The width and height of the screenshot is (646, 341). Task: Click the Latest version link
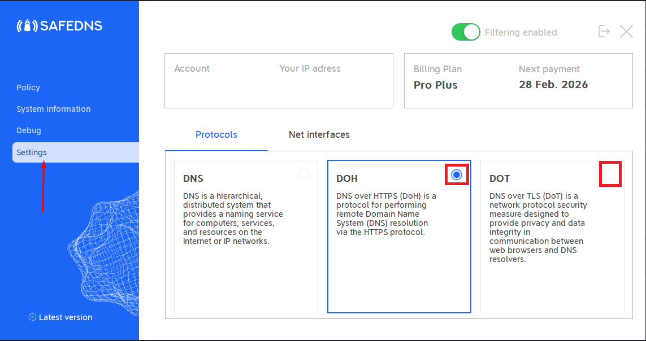pos(66,317)
